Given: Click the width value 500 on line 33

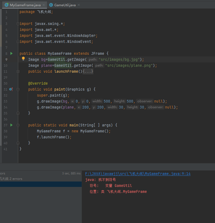Looking at the screenshot, I should pos(107,101).
